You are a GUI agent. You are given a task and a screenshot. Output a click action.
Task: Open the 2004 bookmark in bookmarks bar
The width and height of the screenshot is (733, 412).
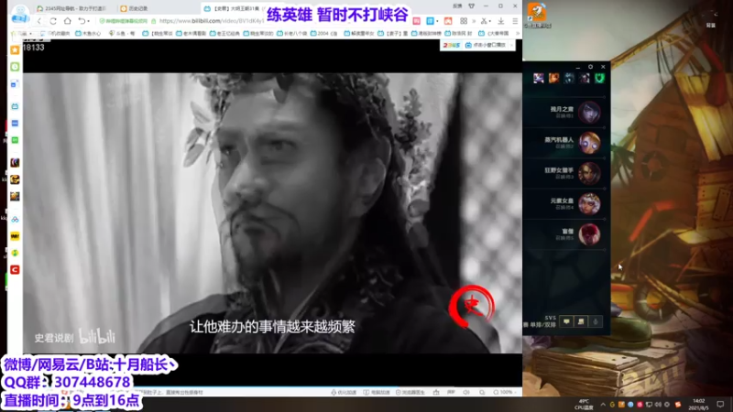pos(324,33)
